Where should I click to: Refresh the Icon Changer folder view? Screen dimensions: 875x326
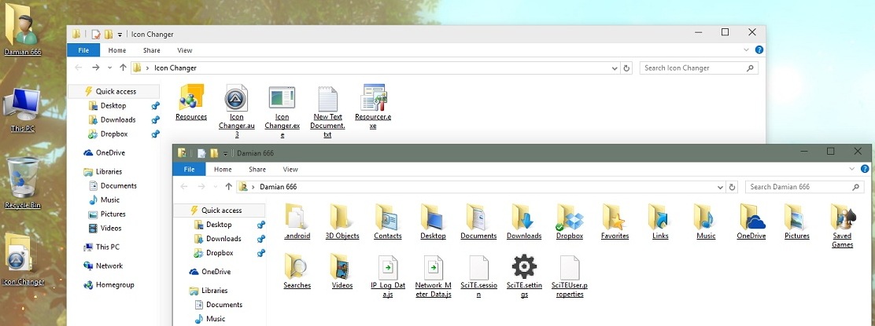pos(626,68)
